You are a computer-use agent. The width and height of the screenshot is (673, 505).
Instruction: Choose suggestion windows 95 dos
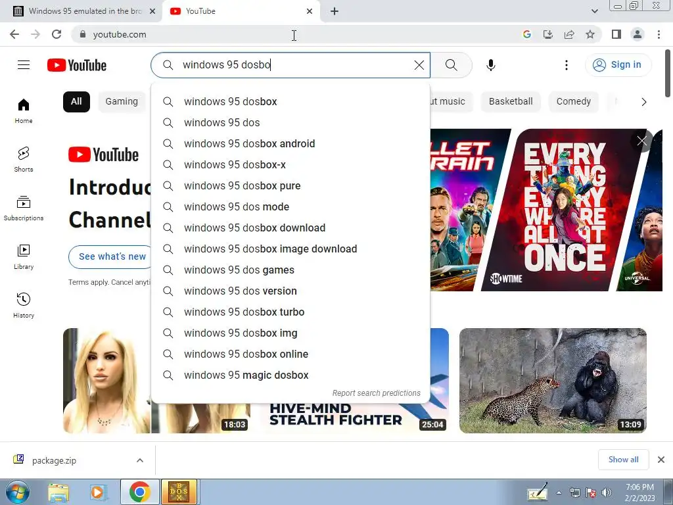point(290,123)
